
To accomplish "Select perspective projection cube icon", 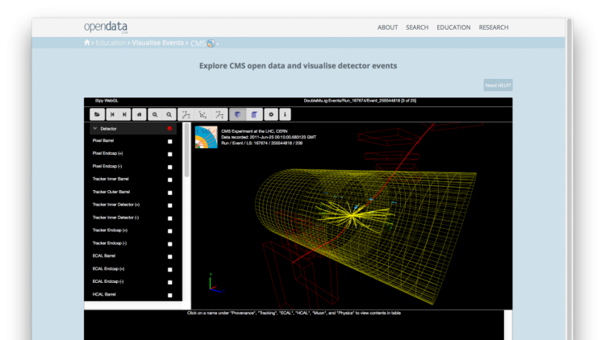I will pos(238,114).
